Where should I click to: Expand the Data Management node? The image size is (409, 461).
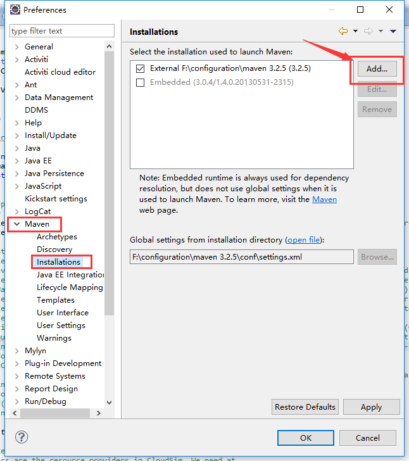[16, 98]
